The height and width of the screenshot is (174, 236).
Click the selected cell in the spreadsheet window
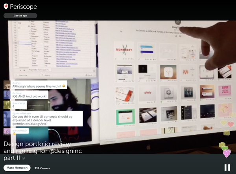[x=24, y=43]
